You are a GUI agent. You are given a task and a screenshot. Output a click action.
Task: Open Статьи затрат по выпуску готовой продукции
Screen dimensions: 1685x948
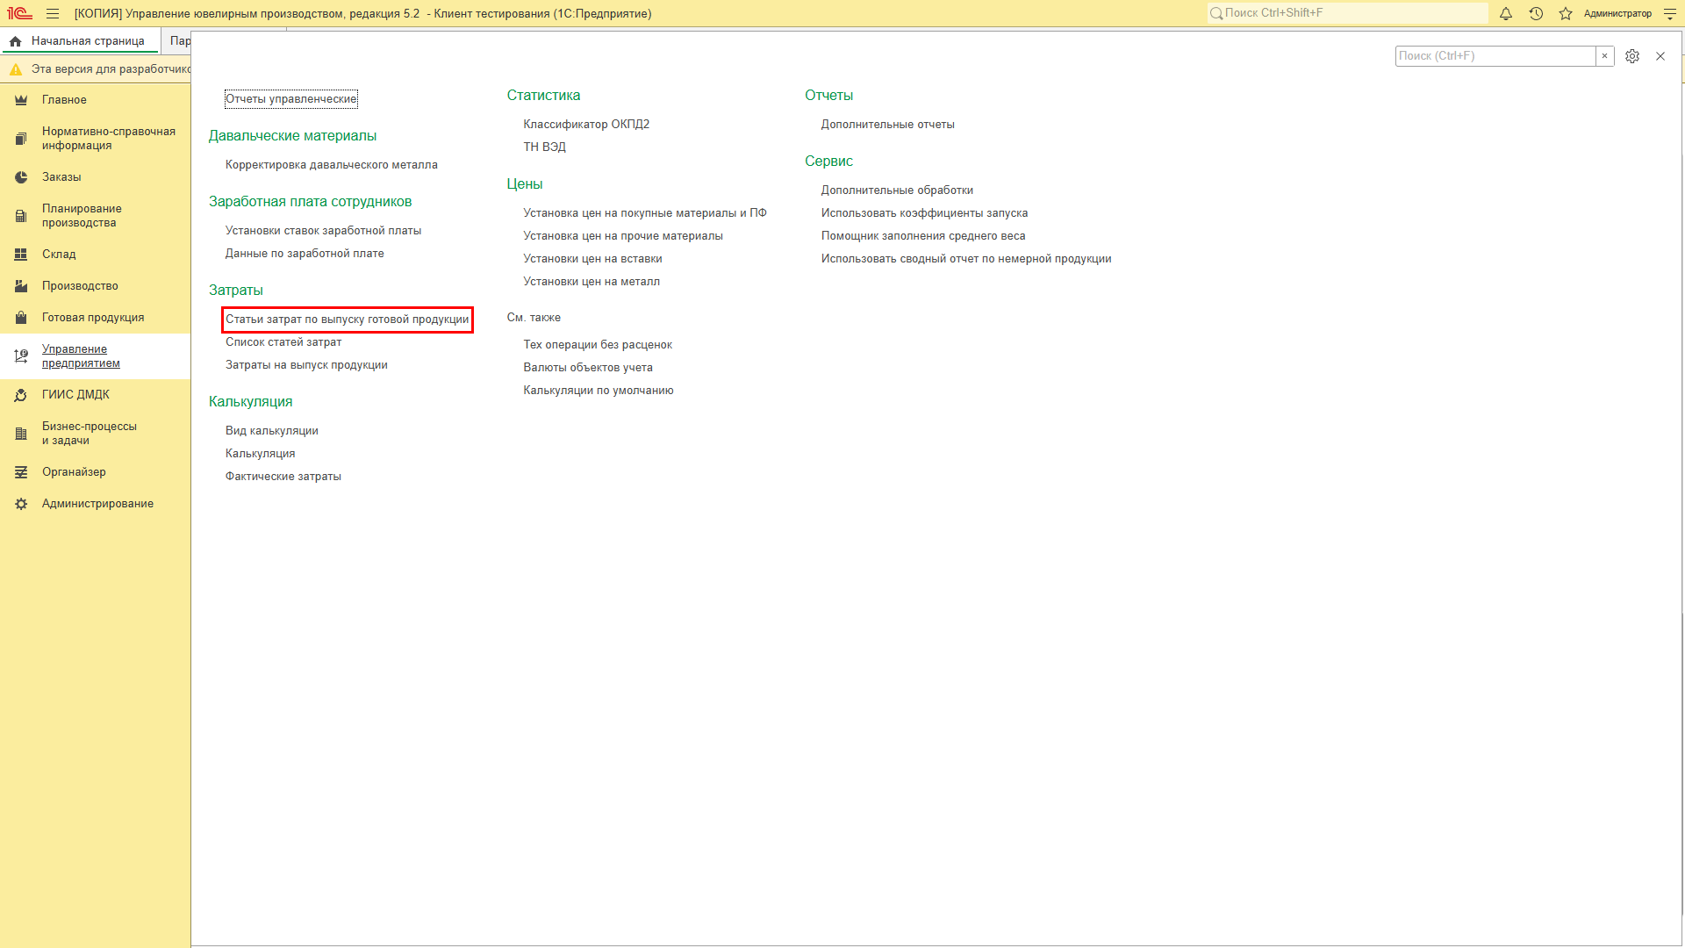348,320
